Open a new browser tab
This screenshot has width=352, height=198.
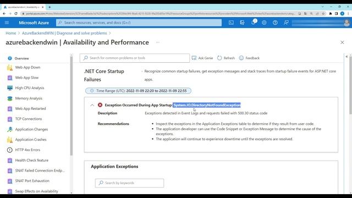click(x=50, y=7)
